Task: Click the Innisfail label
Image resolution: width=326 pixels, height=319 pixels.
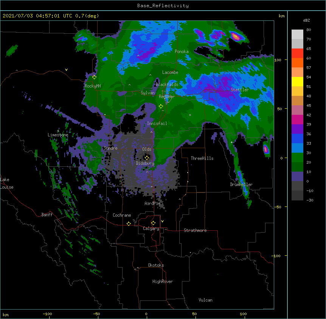Action: [157, 124]
